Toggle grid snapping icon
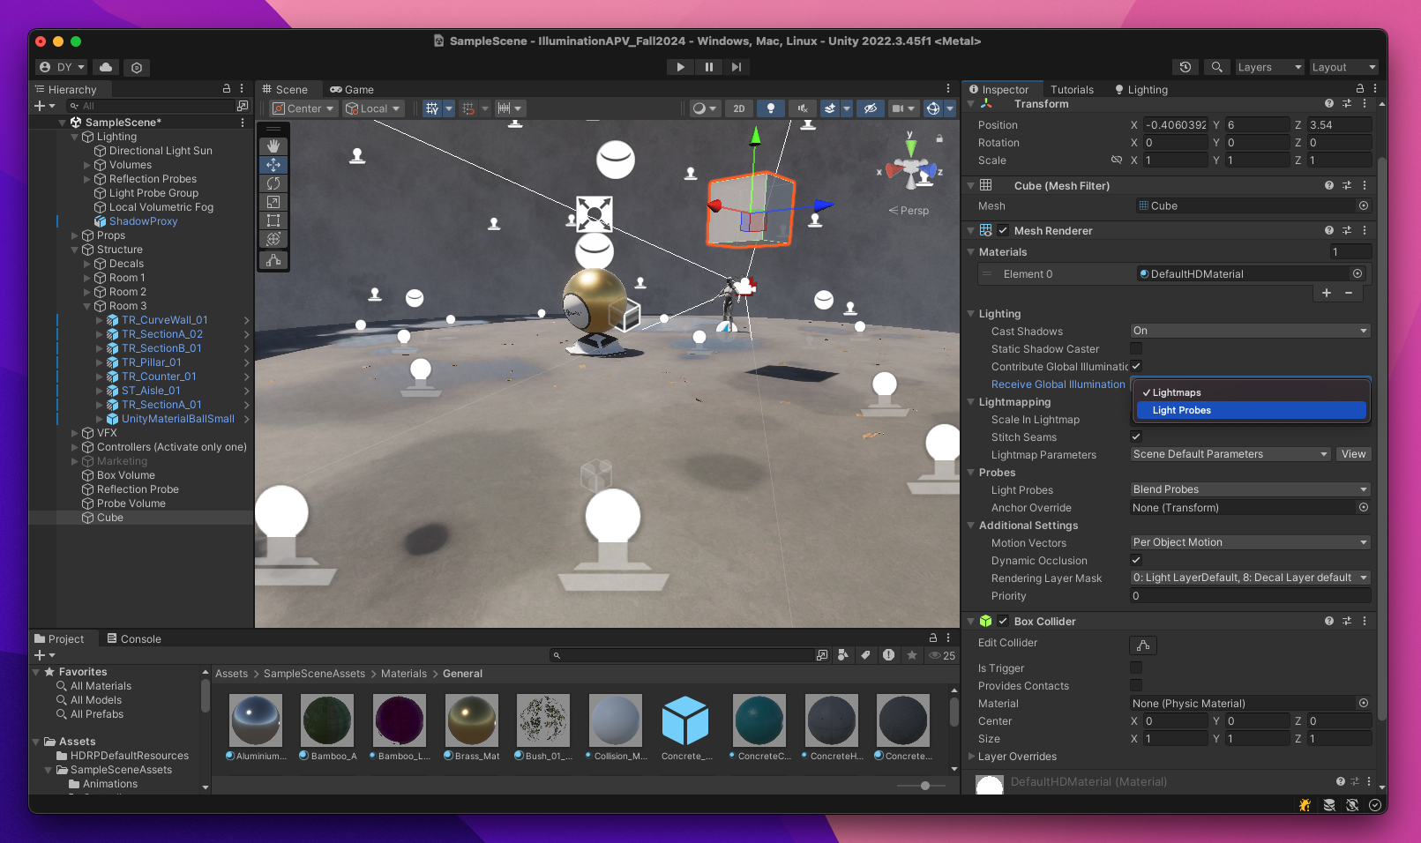The image size is (1421, 843). pos(468,108)
